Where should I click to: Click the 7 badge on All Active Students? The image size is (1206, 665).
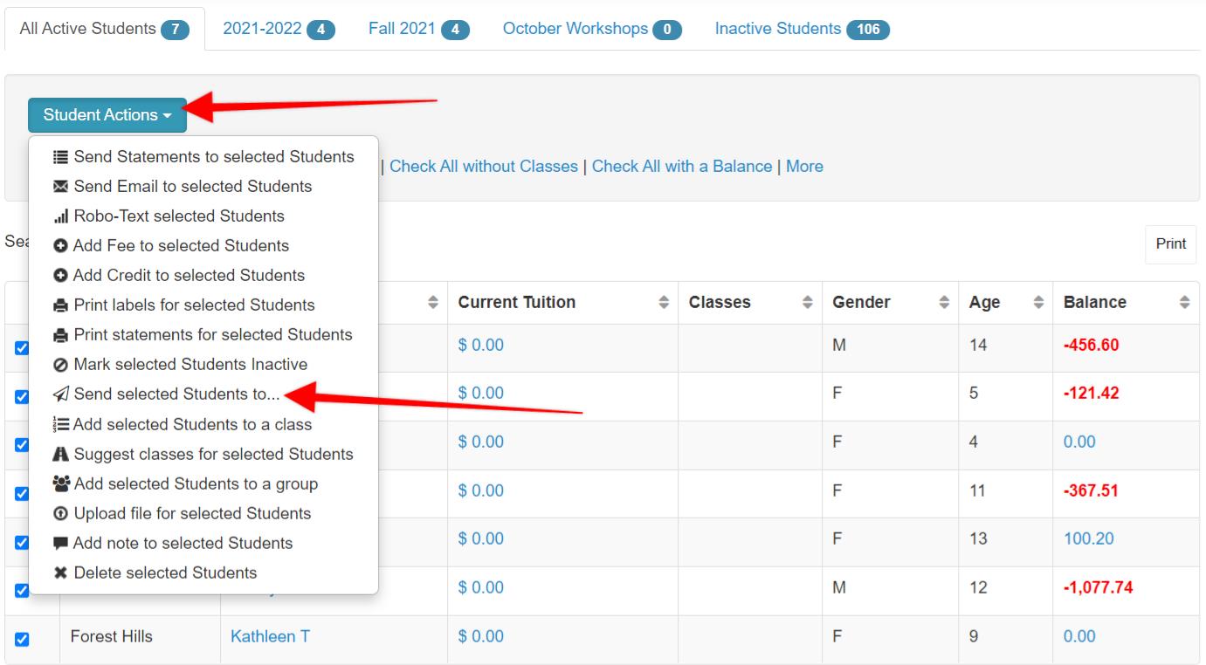coord(175,30)
